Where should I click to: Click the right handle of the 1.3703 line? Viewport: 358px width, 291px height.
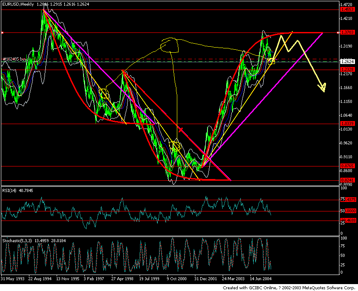[x=338, y=33]
